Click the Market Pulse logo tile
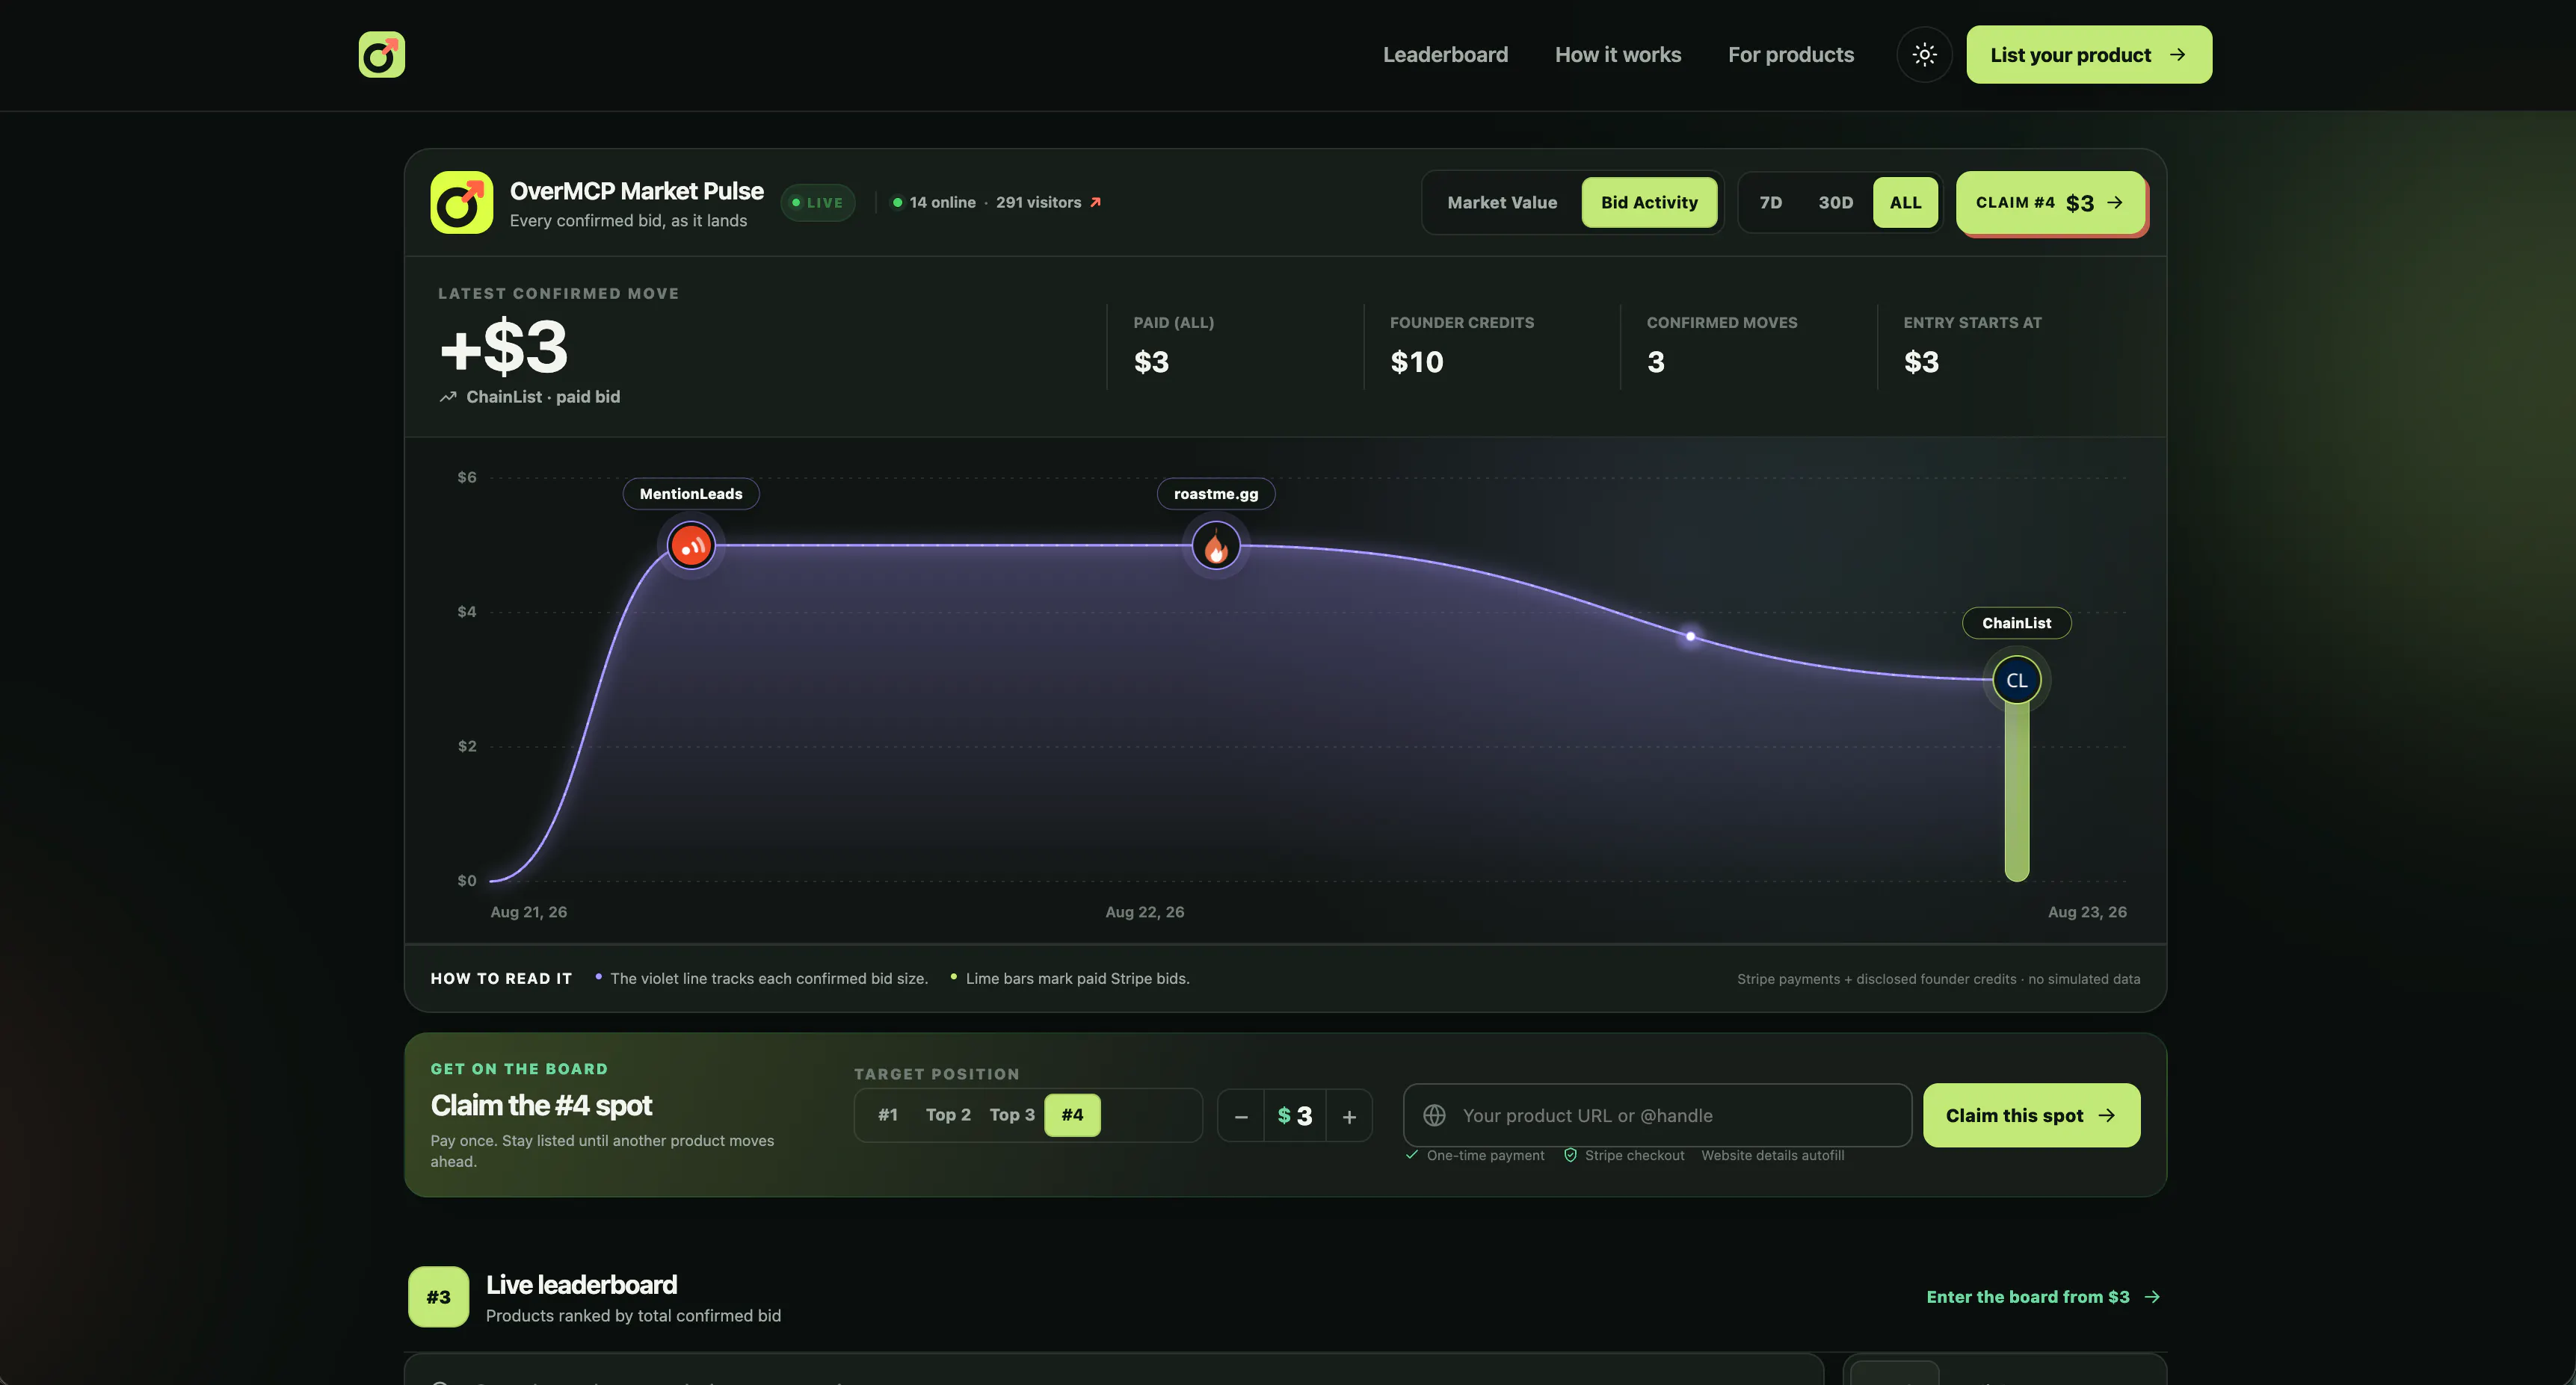Screen dimensions: 2576x1385 pyautogui.click(x=461, y=202)
